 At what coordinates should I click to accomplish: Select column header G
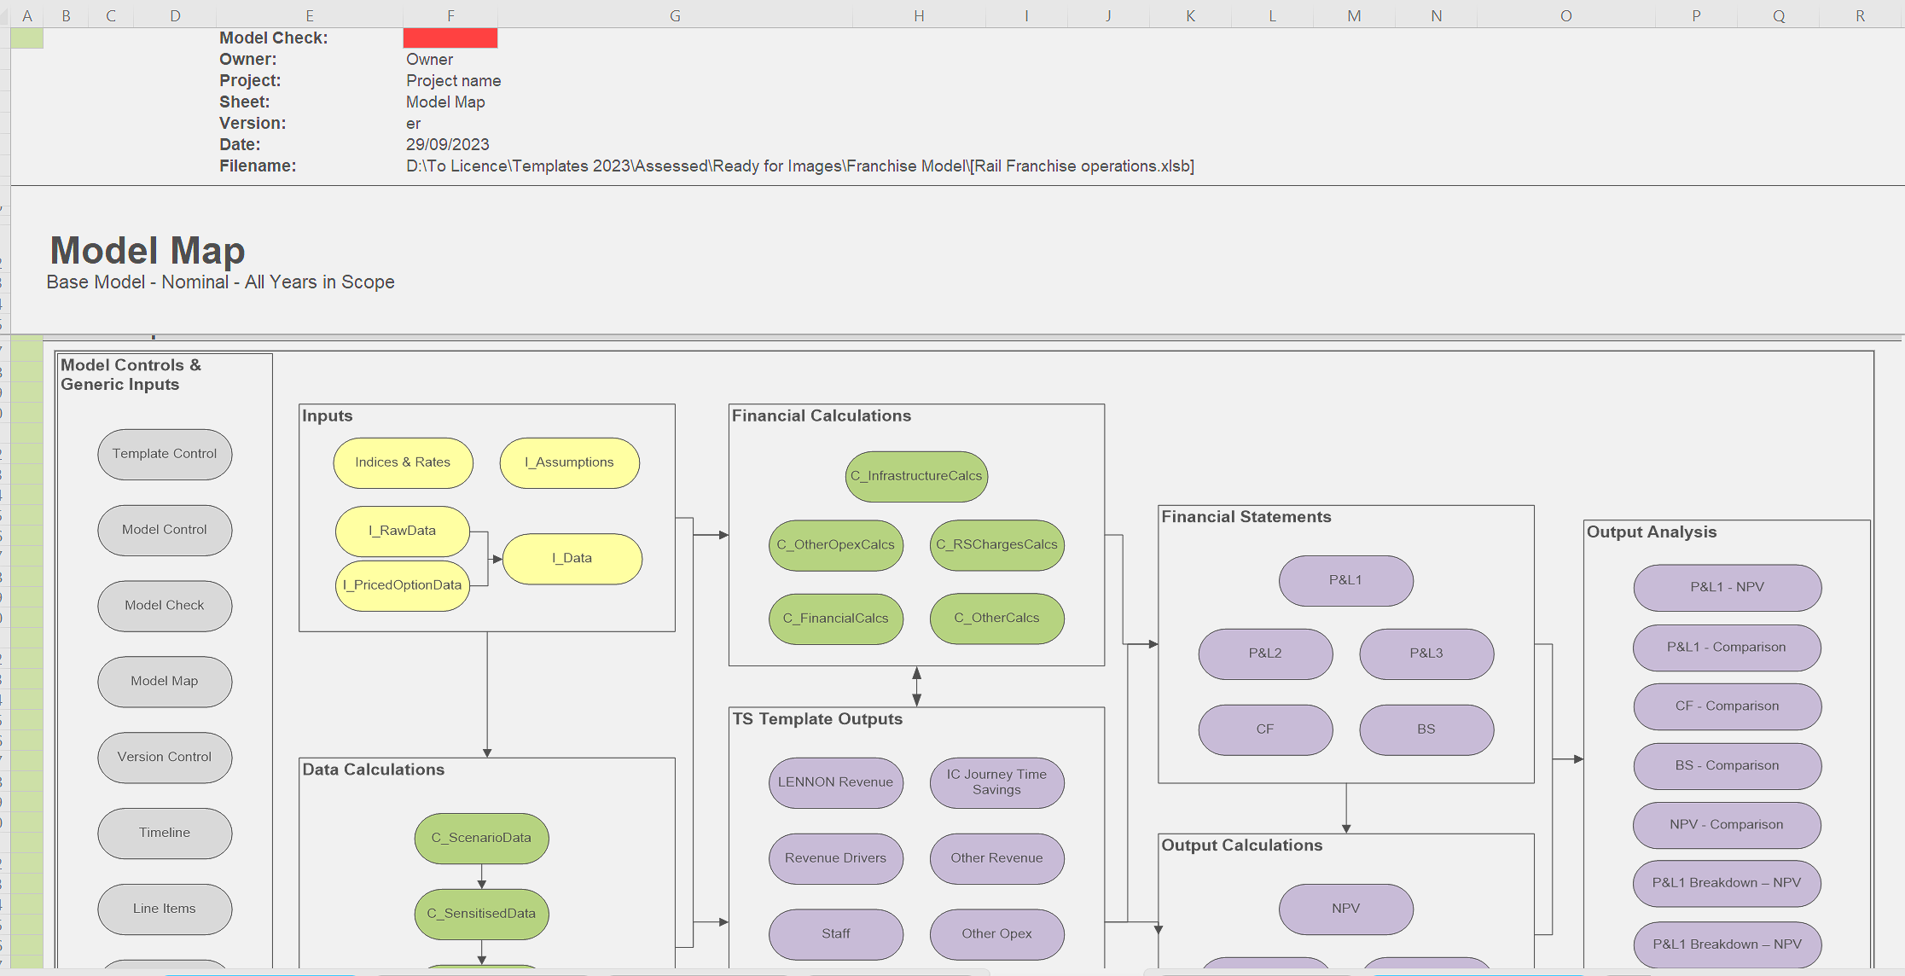point(675,15)
